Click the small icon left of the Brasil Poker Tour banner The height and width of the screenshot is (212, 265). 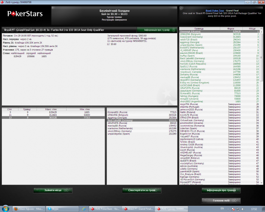(x=181, y=8)
